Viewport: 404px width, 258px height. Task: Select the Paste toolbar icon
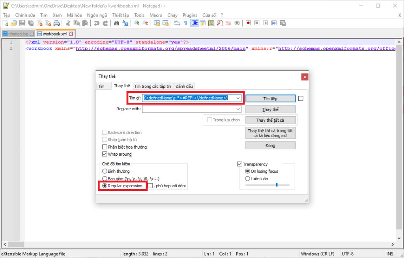(84, 23)
